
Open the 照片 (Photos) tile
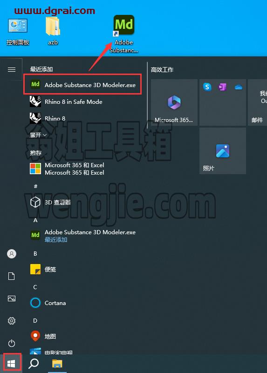pos(223,151)
